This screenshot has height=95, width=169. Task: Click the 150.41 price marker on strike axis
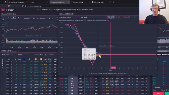(113, 68)
